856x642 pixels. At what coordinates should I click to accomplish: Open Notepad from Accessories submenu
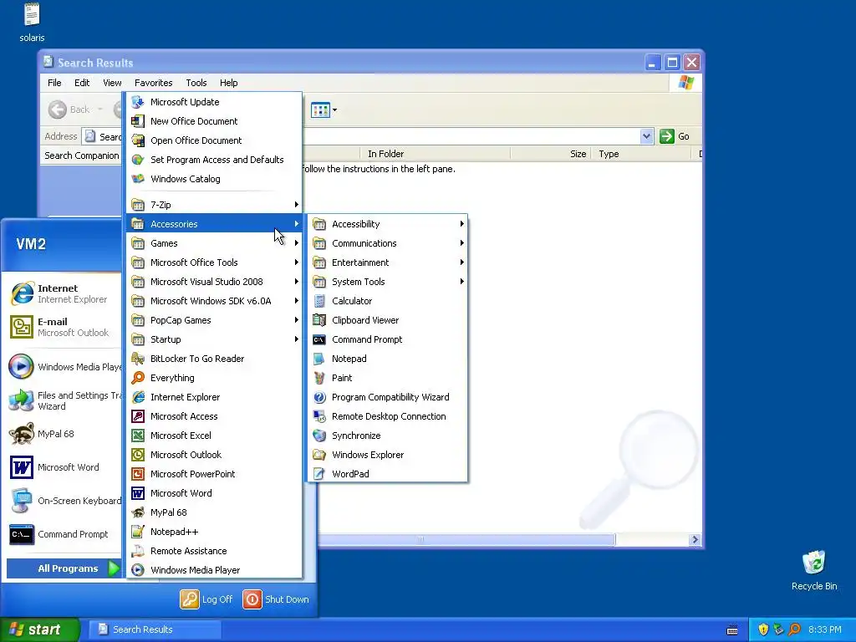coord(388,359)
